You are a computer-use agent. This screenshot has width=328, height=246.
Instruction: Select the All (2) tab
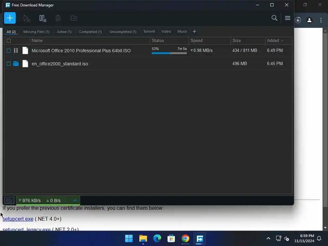[11, 32]
